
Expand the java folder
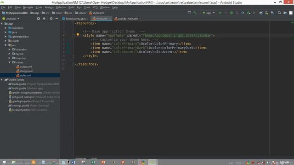click(x=6, y=32)
